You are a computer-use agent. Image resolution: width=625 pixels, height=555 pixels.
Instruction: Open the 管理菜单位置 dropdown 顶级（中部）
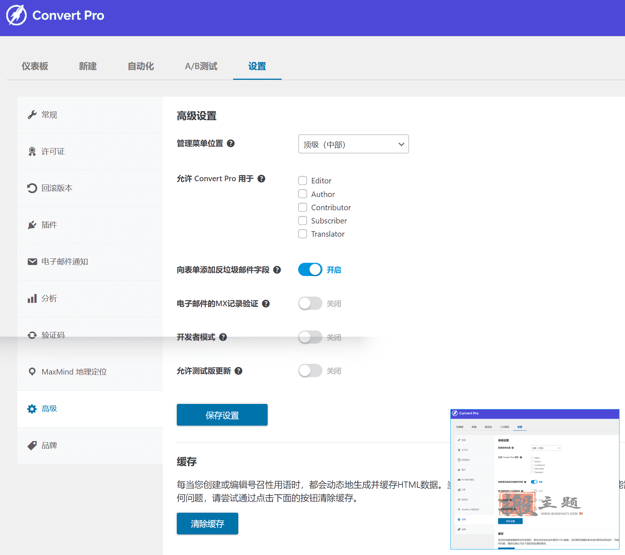[353, 144]
